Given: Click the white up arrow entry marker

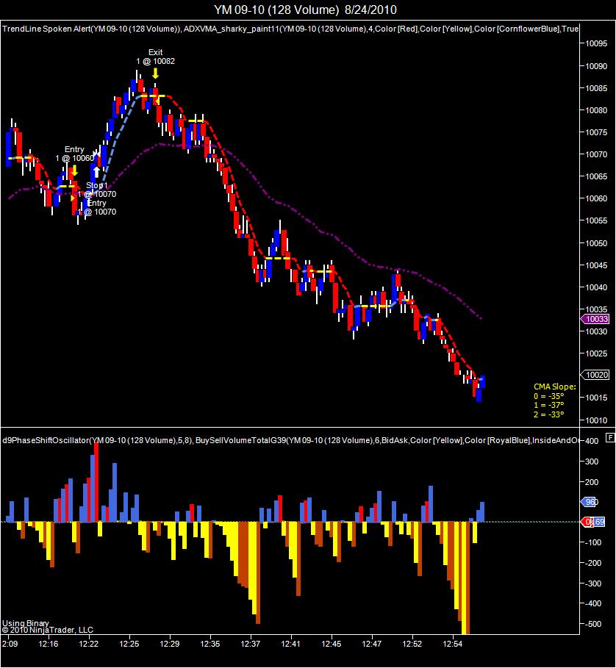Looking at the screenshot, I should point(97,172).
